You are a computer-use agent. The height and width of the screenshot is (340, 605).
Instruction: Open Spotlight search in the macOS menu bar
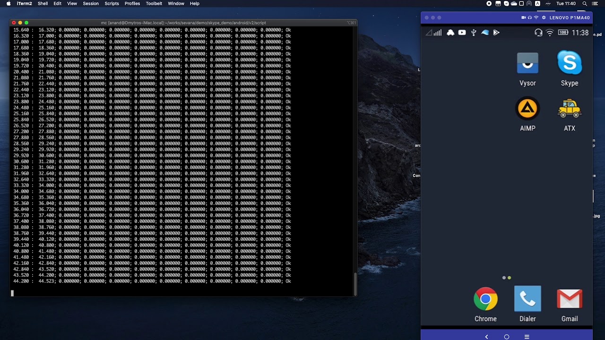pyautogui.click(x=585, y=3)
